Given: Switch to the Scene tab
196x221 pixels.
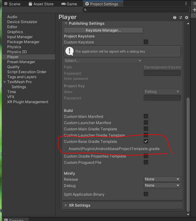Looking at the screenshot, I should click(12, 4).
